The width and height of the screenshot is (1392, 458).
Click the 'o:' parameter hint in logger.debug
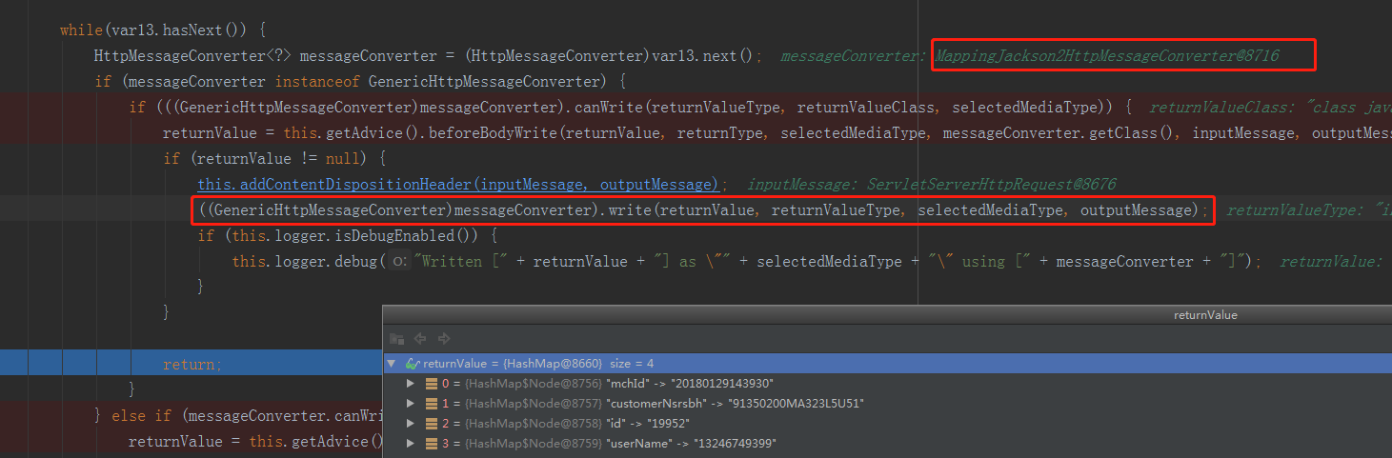click(400, 261)
